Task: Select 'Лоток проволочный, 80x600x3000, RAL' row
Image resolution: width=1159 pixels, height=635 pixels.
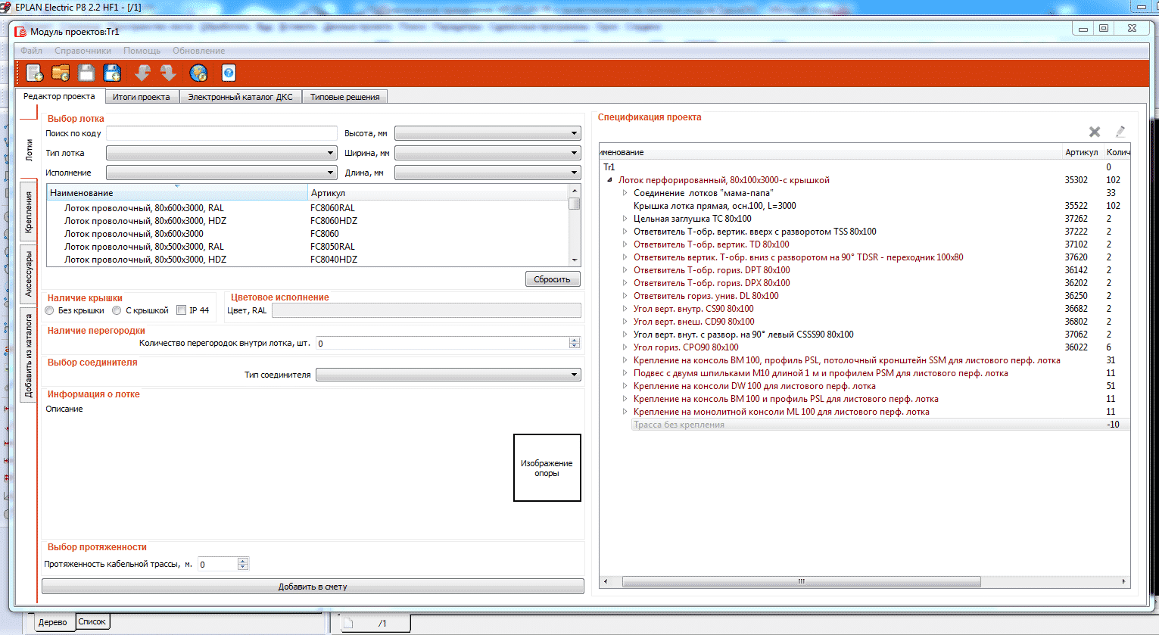Action: [x=308, y=208]
